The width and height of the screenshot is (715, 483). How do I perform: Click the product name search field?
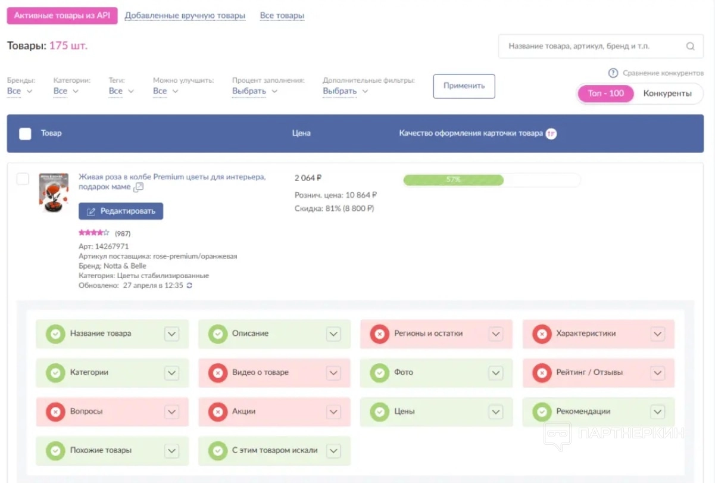[x=589, y=46]
